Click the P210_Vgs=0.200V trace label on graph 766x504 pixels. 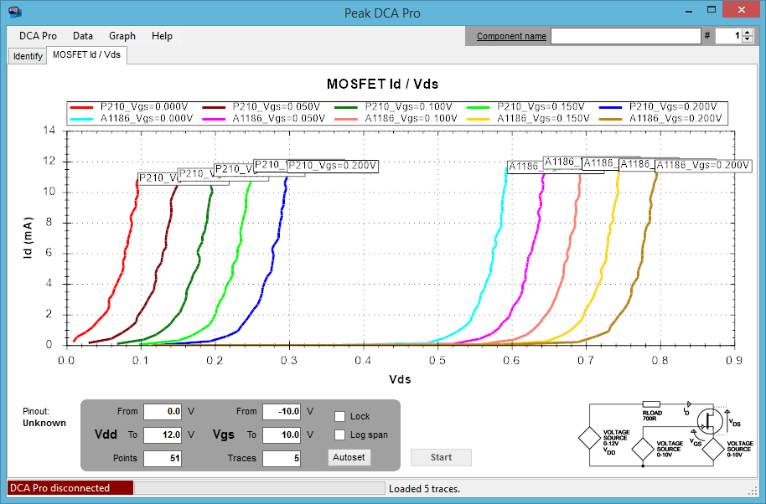point(332,166)
